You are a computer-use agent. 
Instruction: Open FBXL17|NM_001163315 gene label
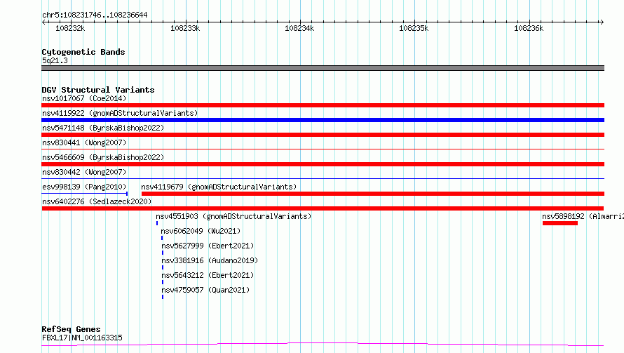tap(82, 338)
